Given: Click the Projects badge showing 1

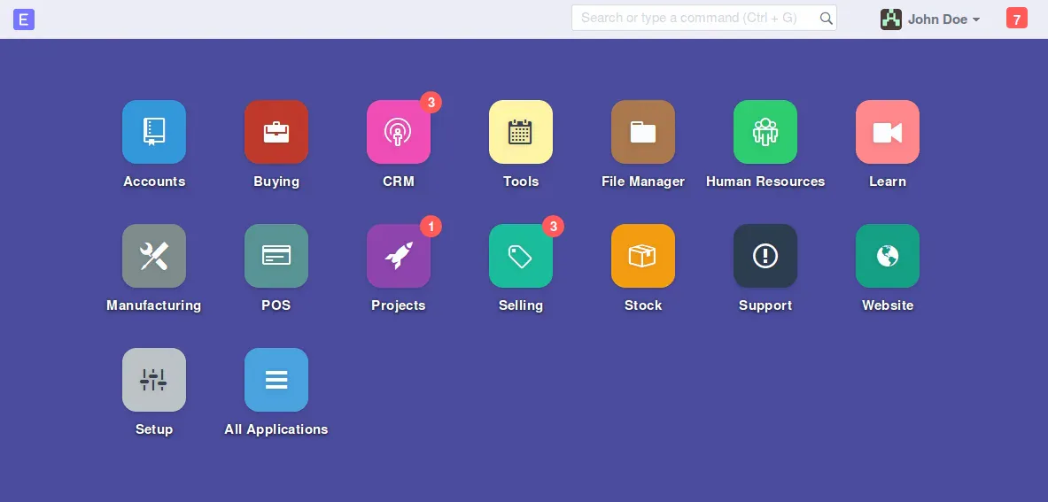Looking at the screenshot, I should [x=431, y=227].
